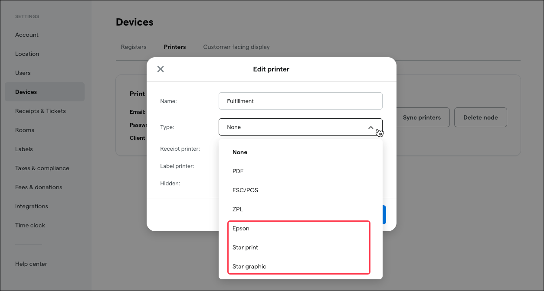Pick ZPL from the type list
Screen dimensions: 544x291
click(x=301, y=209)
